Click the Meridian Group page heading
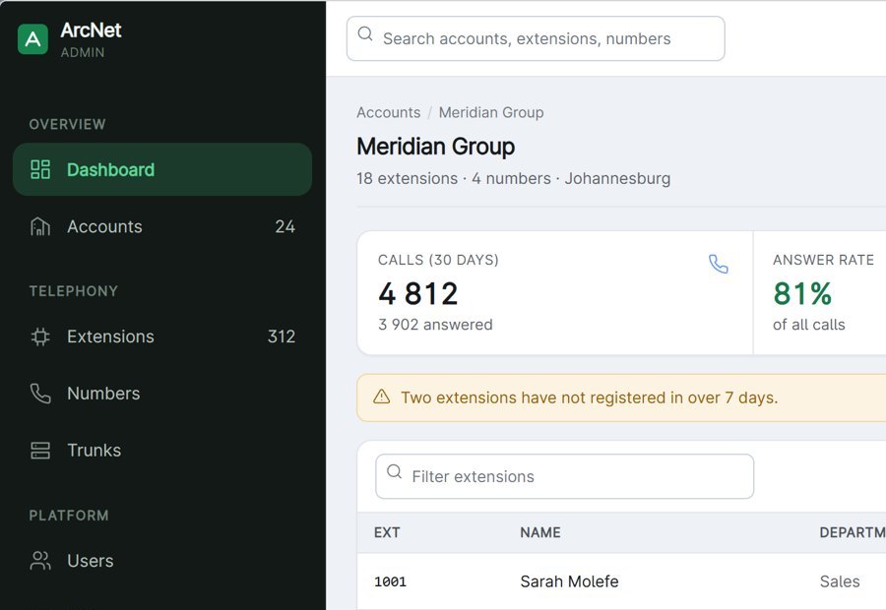The height and width of the screenshot is (610, 886). (436, 147)
